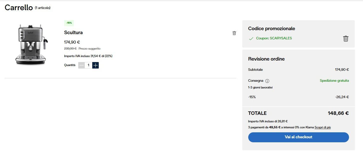Screen dimensions: 363x151
Task: Click the green checkmark beside the coupon
Action: tap(251, 39)
